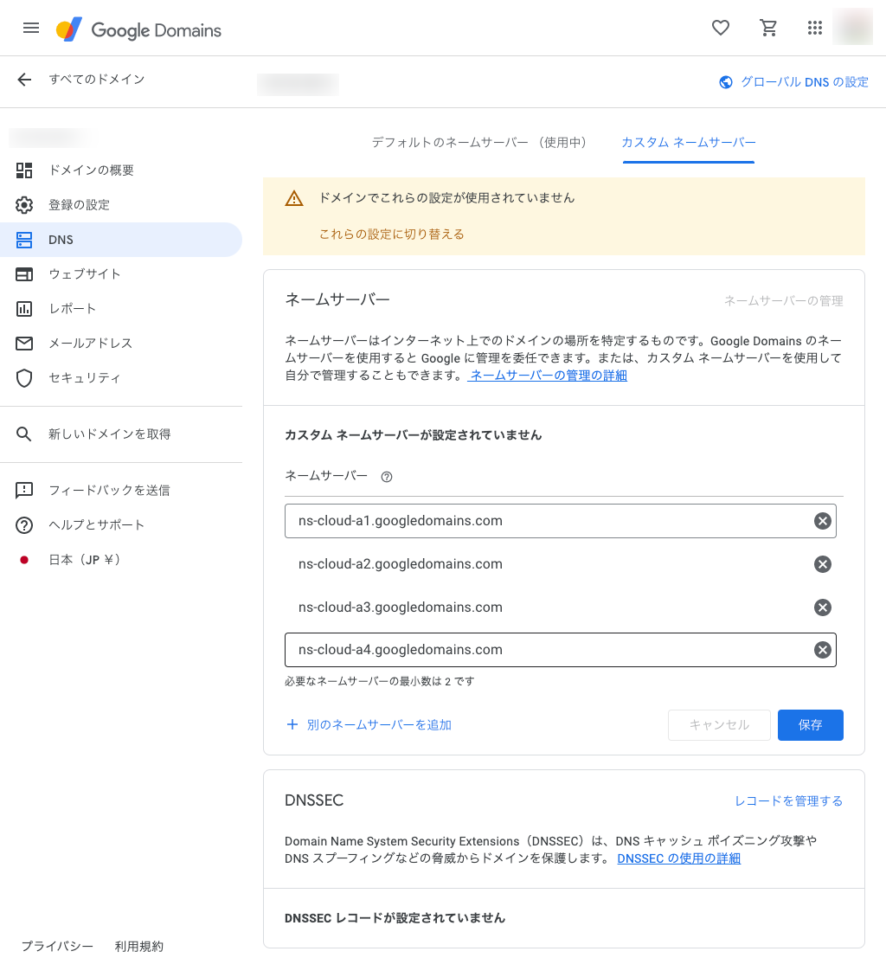Open the hamburger navigation menu
This screenshot has width=886, height=977.
point(31,28)
